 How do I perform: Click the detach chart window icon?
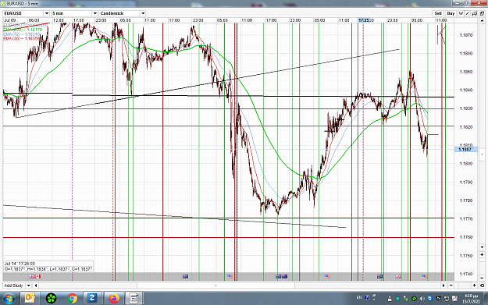tap(482, 13)
